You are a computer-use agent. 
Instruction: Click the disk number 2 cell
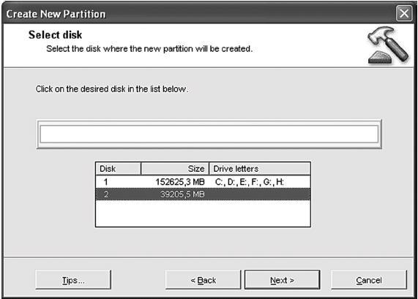coord(106,194)
